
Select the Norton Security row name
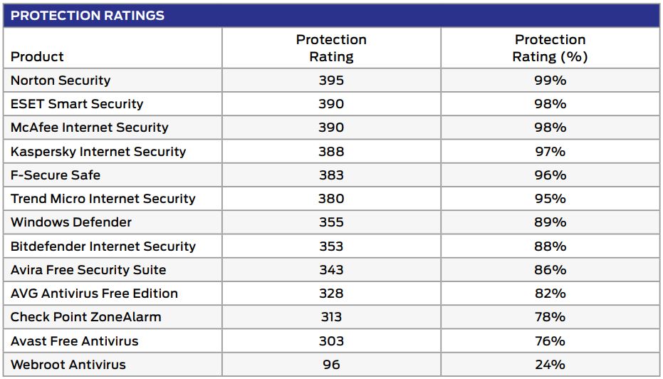(61, 81)
